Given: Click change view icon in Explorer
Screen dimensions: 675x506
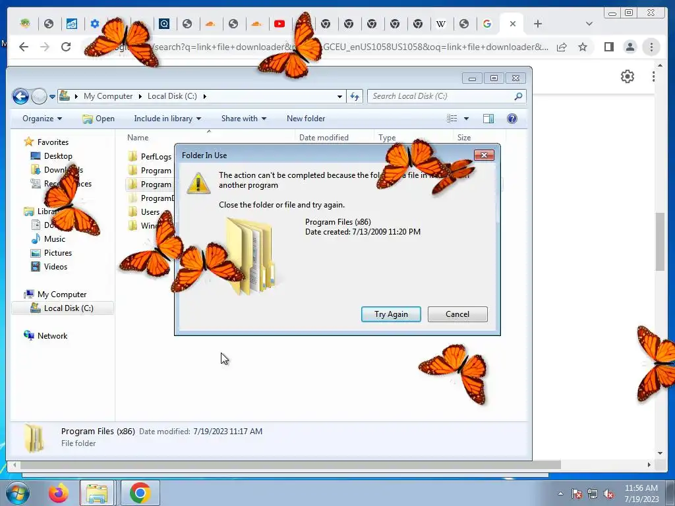Looking at the screenshot, I should coord(452,119).
